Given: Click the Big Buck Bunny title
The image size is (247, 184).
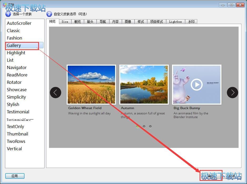Looking at the screenshot, I should 187,108.
